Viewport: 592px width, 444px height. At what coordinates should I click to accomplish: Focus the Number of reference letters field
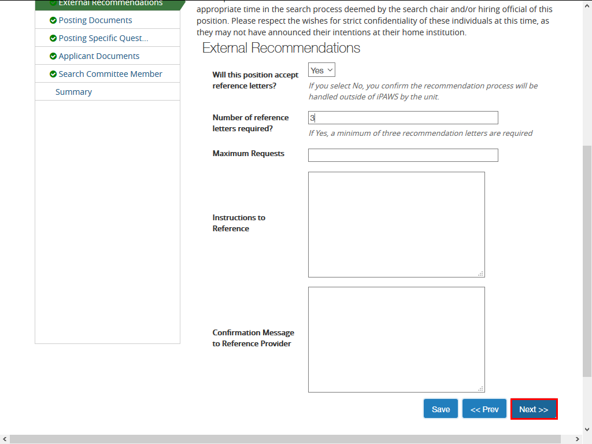(x=403, y=118)
